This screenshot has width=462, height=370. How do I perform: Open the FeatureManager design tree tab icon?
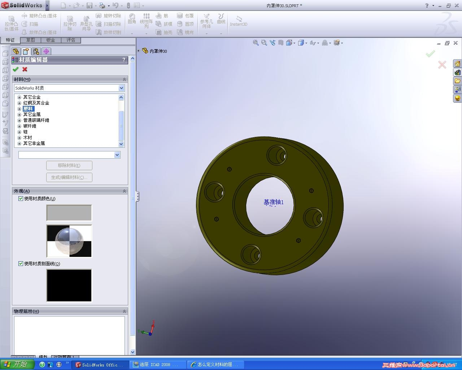[16, 51]
